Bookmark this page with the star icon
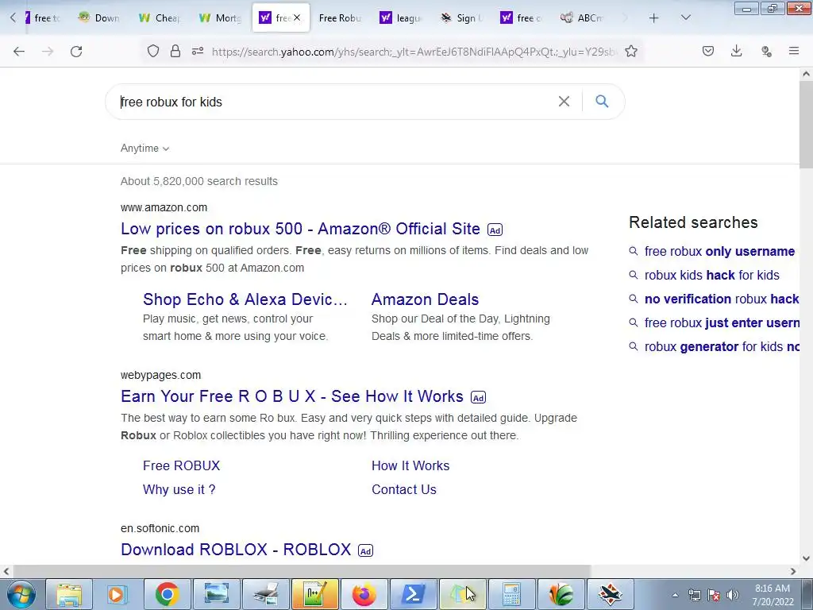Image resolution: width=813 pixels, height=610 pixels. pos(631,51)
